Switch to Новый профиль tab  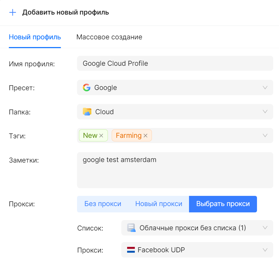tap(35, 37)
